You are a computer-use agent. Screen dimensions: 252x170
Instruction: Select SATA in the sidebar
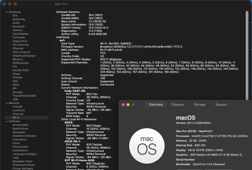tap(16, 85)
